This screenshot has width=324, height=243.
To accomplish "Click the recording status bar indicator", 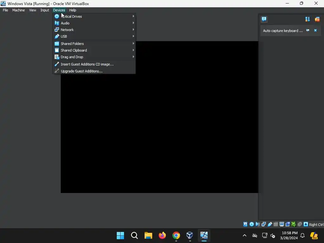I will (288, 224).
